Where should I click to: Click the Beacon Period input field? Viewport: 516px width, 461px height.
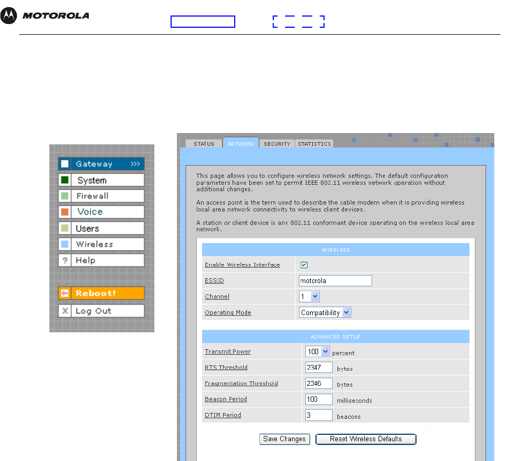(319, 399)
